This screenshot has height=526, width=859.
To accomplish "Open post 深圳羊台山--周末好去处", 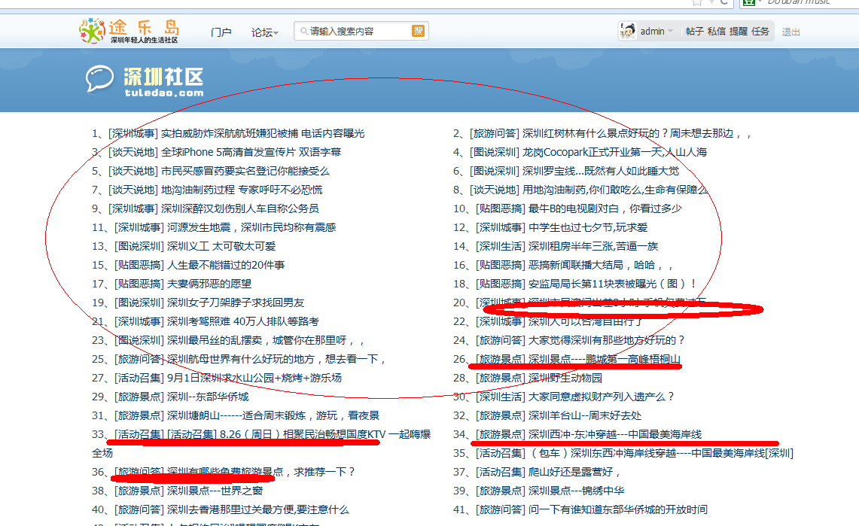I will point(584,416).
